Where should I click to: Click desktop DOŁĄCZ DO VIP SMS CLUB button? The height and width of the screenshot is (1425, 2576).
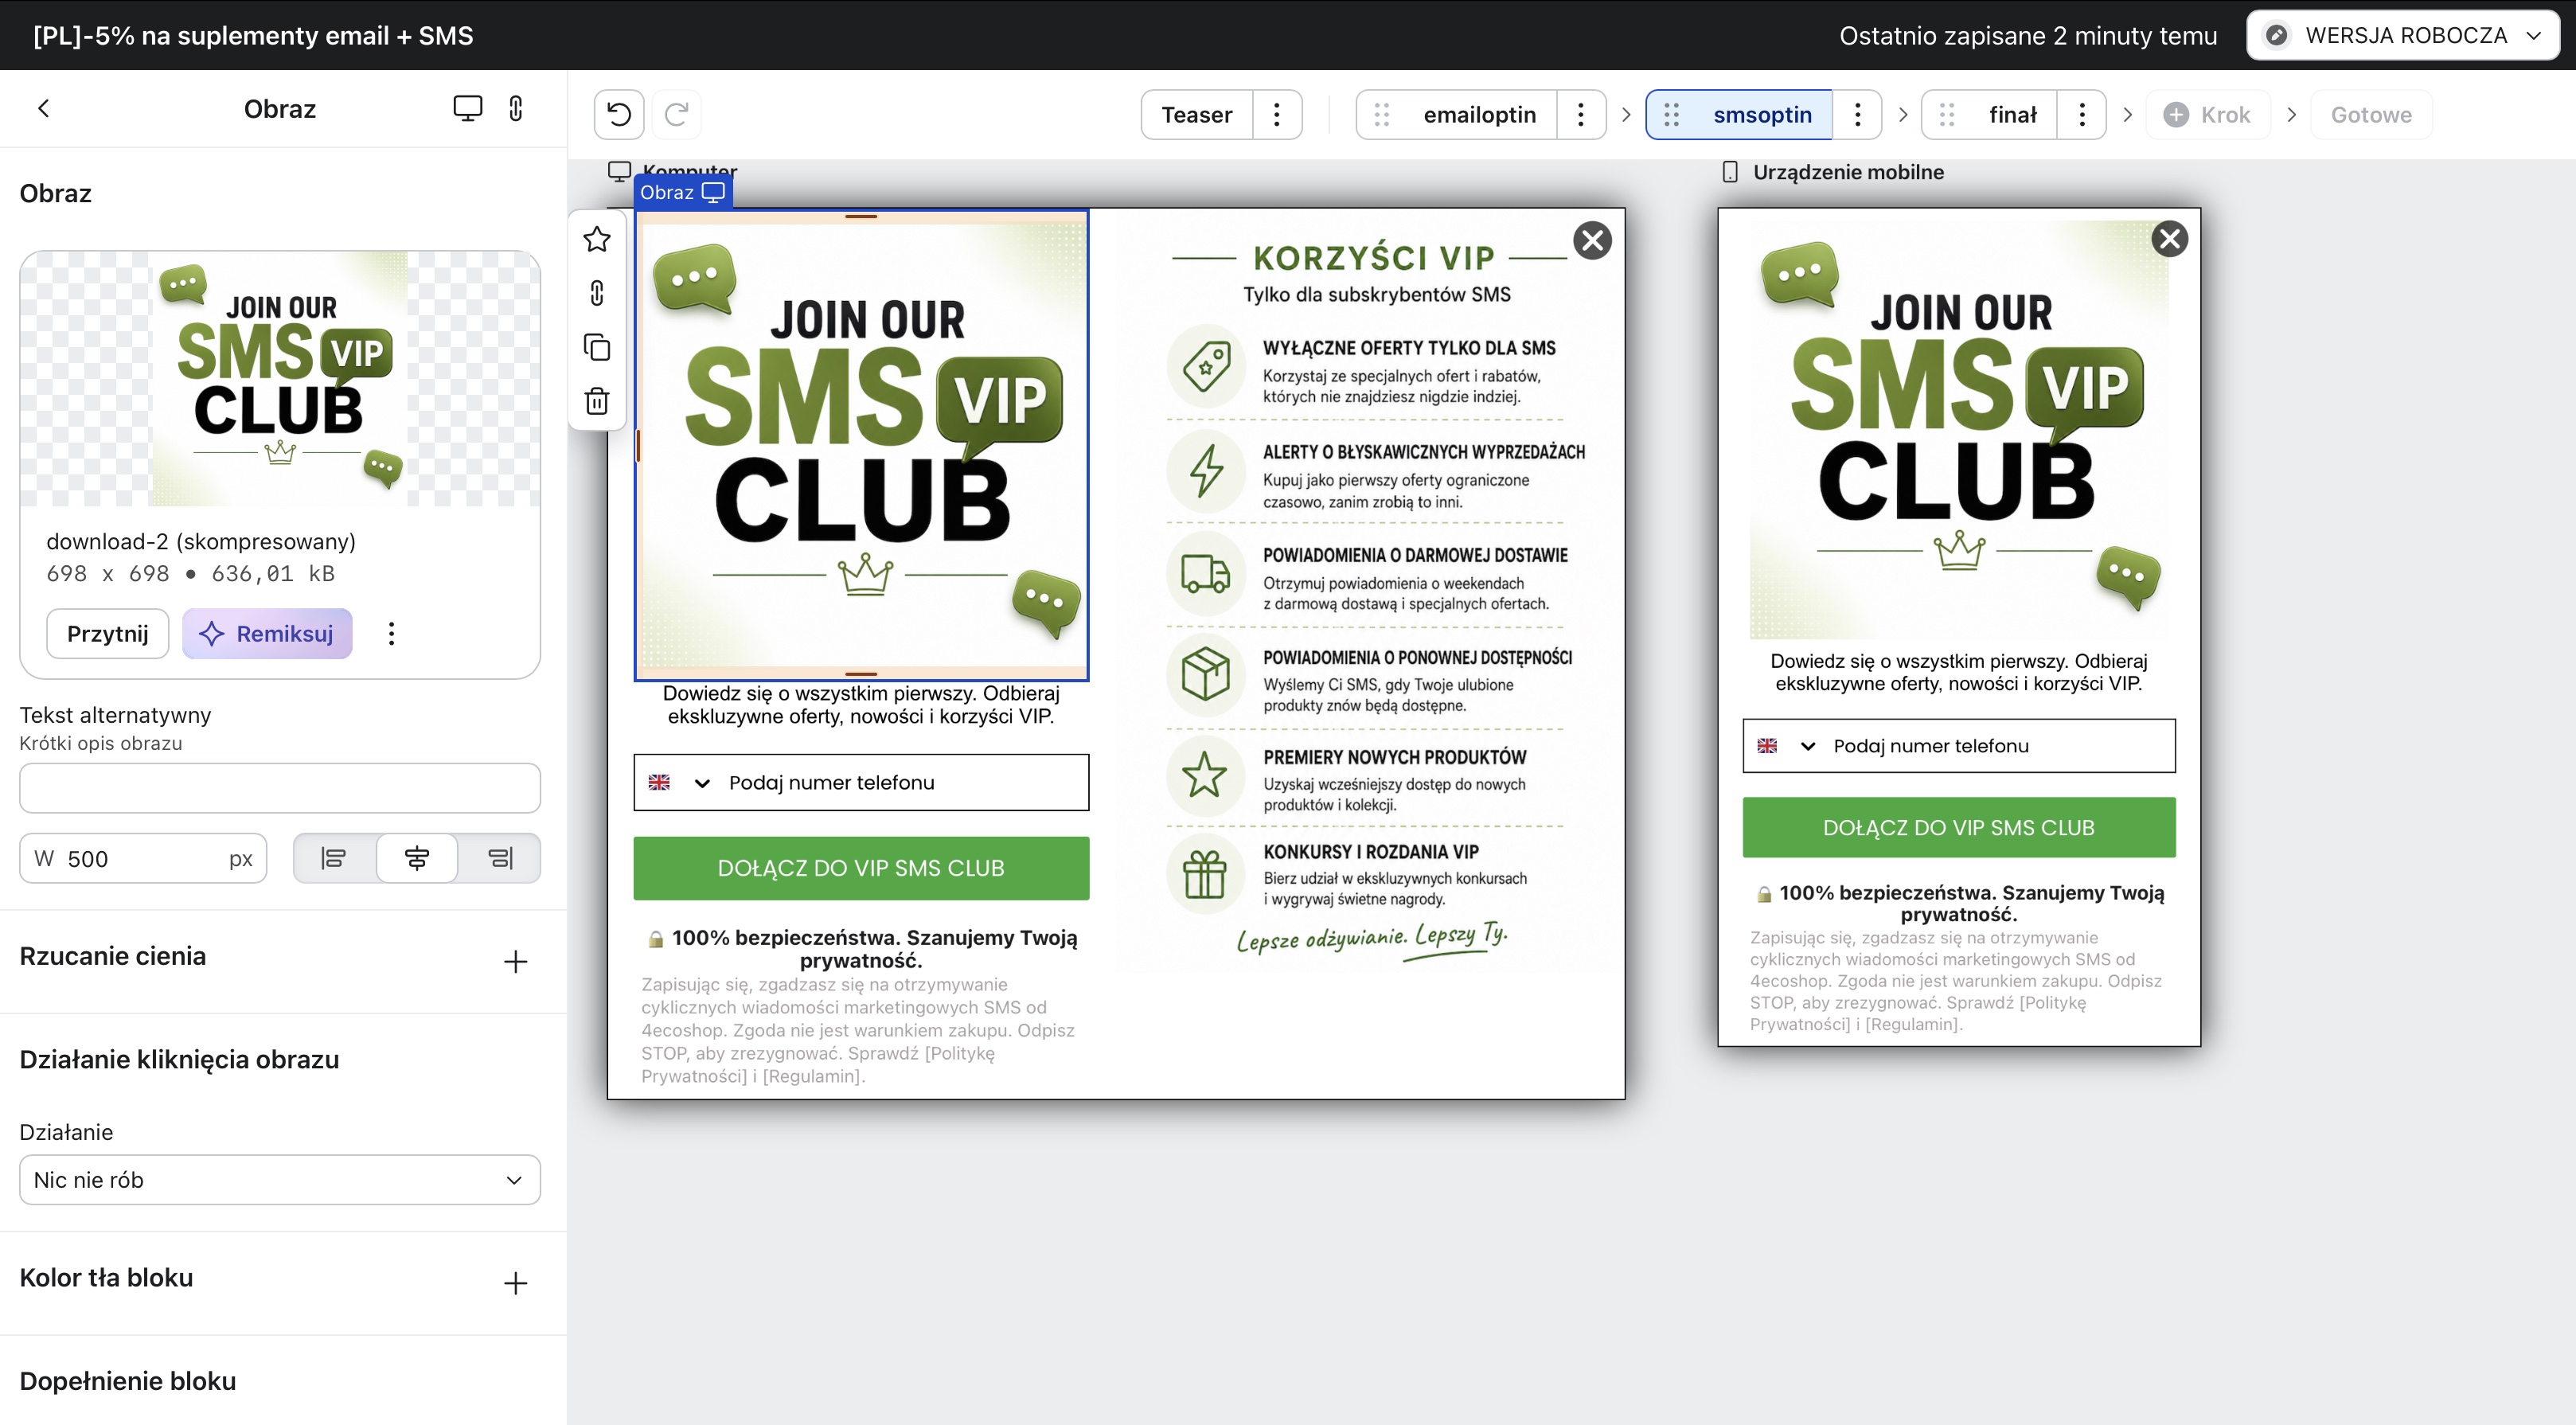point(861,868)
